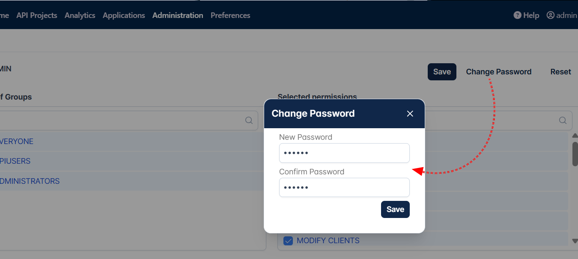Viewport: 578px width, 259px height.
Task: Select the Administration menu item
Action: click(x=178, y=15)
